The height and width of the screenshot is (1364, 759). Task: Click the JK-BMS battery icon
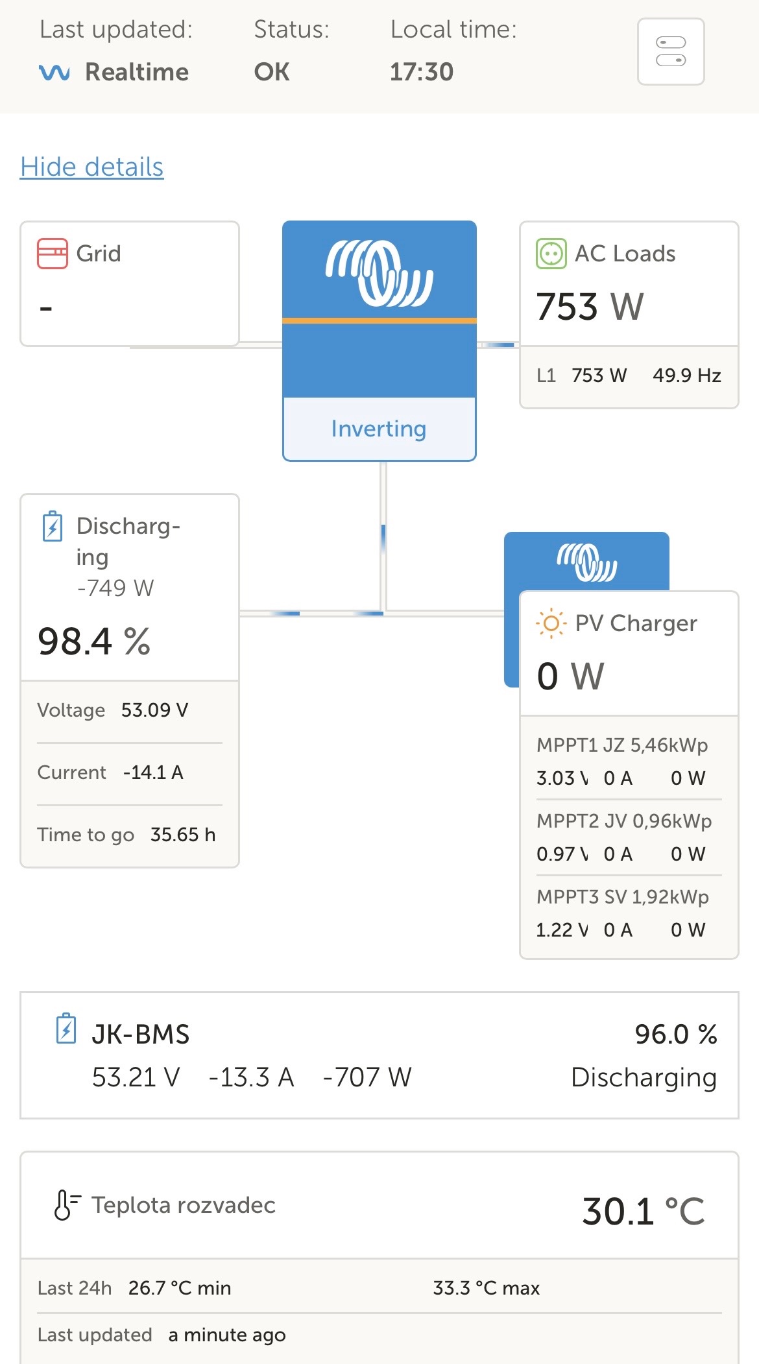pyautogui.click(x=66, y=1029)
